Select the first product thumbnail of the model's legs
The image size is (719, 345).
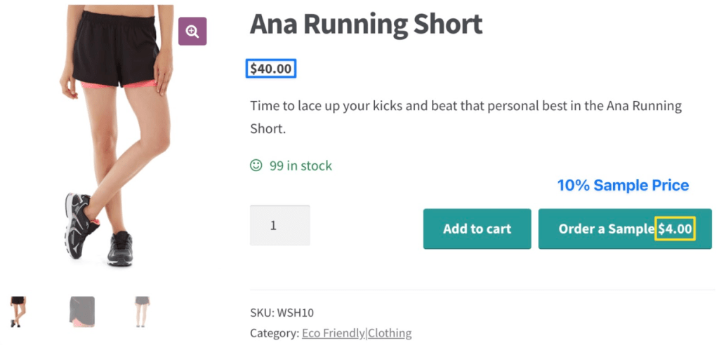(18, 311)
